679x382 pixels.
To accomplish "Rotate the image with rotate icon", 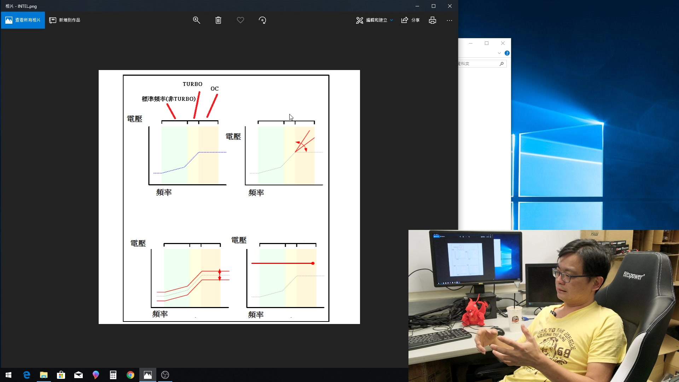I will click(262, 20).
